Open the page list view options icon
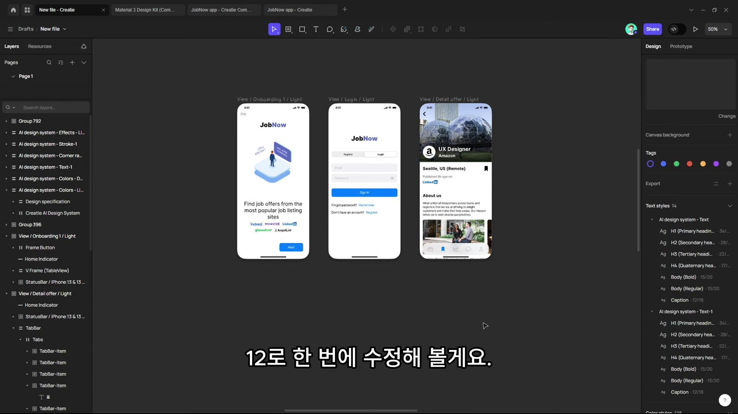 61,62
